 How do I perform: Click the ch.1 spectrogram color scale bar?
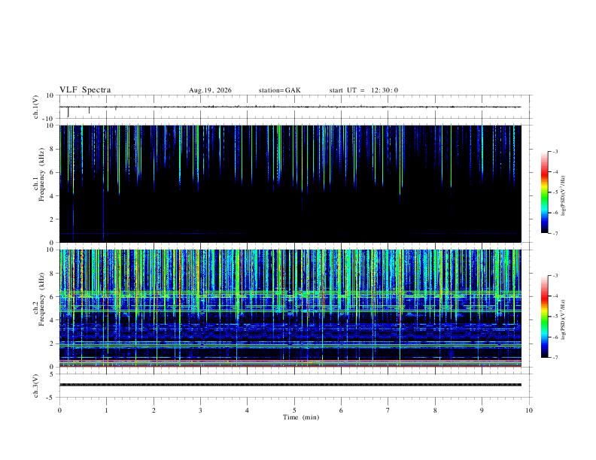pyautogui.click(x=544, y=192)
